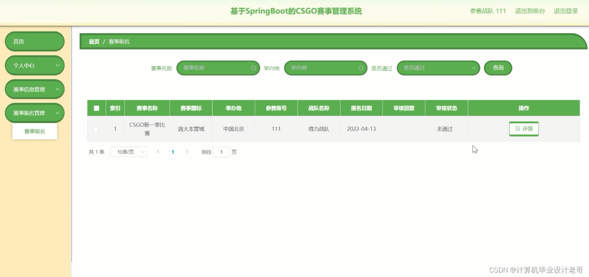The height and width of the screenshot is (277, 589).
Task: Click 首页 breadcrumb link
Action: tap(94, 41)
